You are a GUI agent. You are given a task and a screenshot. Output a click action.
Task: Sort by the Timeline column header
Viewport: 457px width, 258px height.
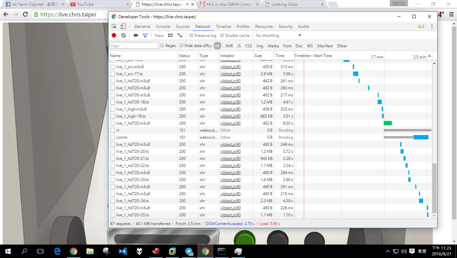click(x=313, y=56)
